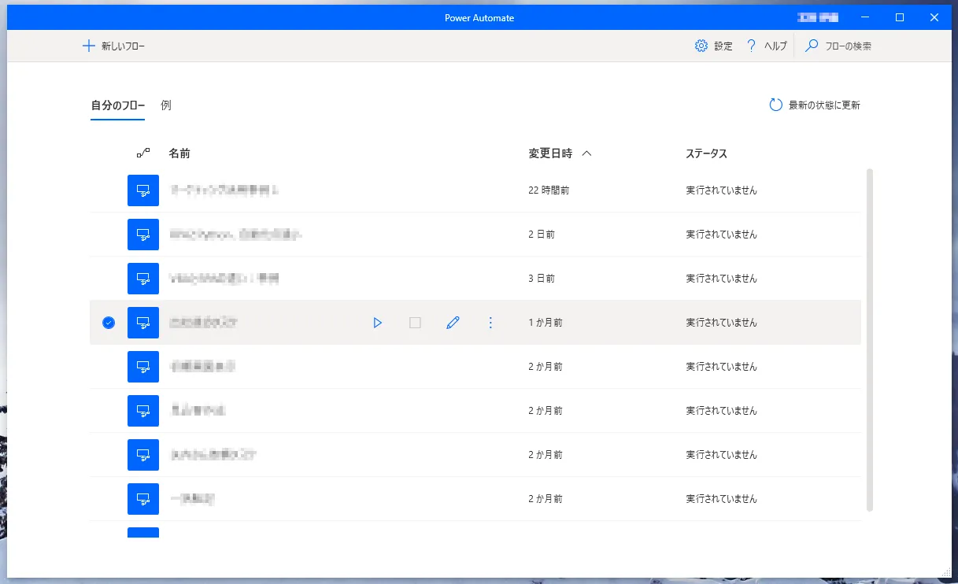Image resolution: width=958 pixels, height=584 pixels.
Task: Sort flows by the 名前 column header
Action: (179, 153)
